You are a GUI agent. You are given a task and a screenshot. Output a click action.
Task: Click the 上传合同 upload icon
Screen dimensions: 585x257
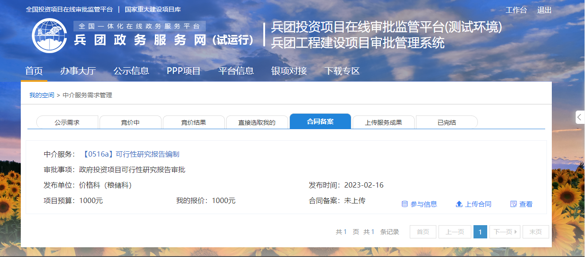(459, 204)
